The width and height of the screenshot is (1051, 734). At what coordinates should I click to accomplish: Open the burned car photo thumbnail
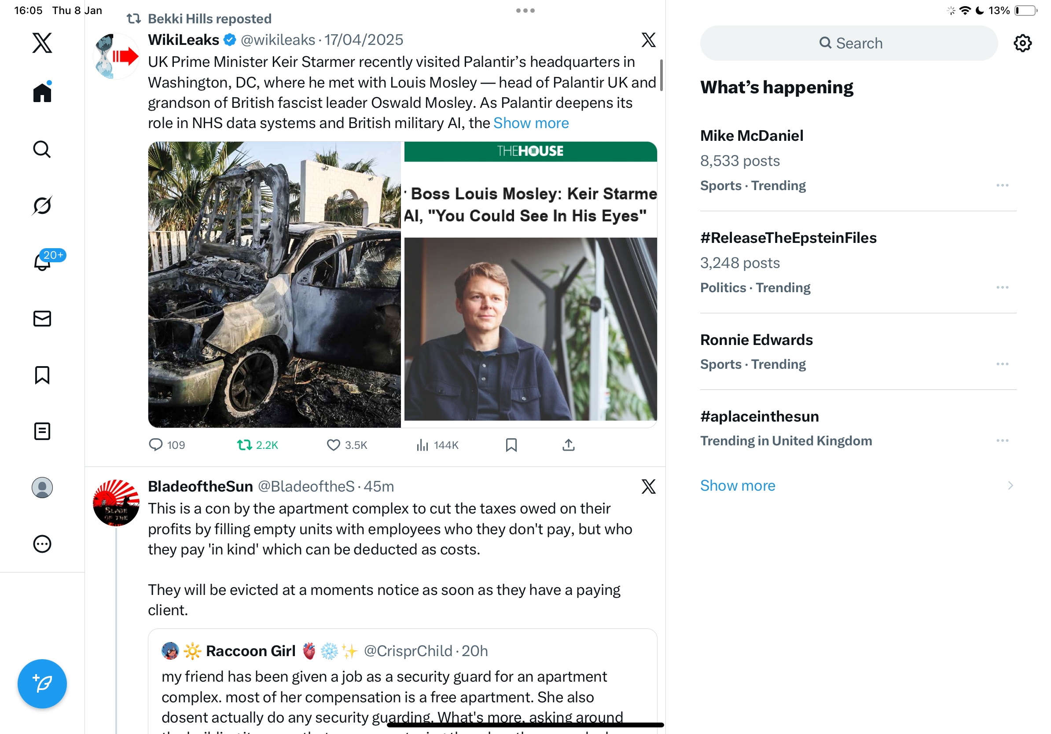[274, 285]
